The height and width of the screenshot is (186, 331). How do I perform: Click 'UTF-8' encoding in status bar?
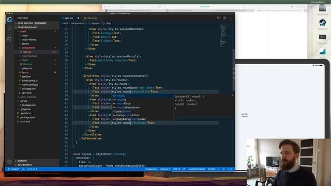[x=176, y=169]
